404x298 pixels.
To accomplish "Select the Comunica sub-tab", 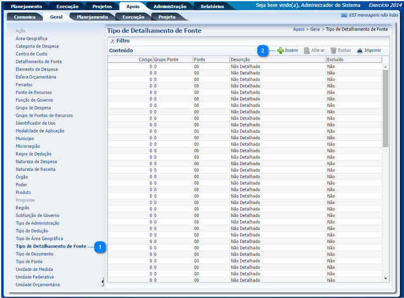I will [x=25, y=17].
